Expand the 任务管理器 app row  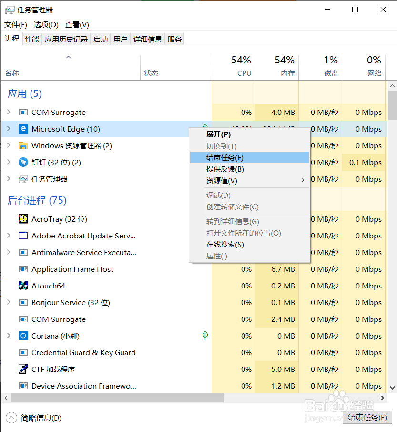(x=9, y=178)
